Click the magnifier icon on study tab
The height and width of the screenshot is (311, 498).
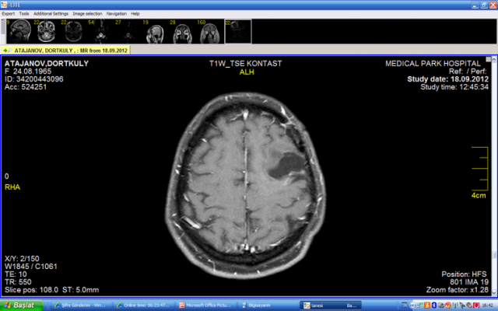(x=10, y=51)
